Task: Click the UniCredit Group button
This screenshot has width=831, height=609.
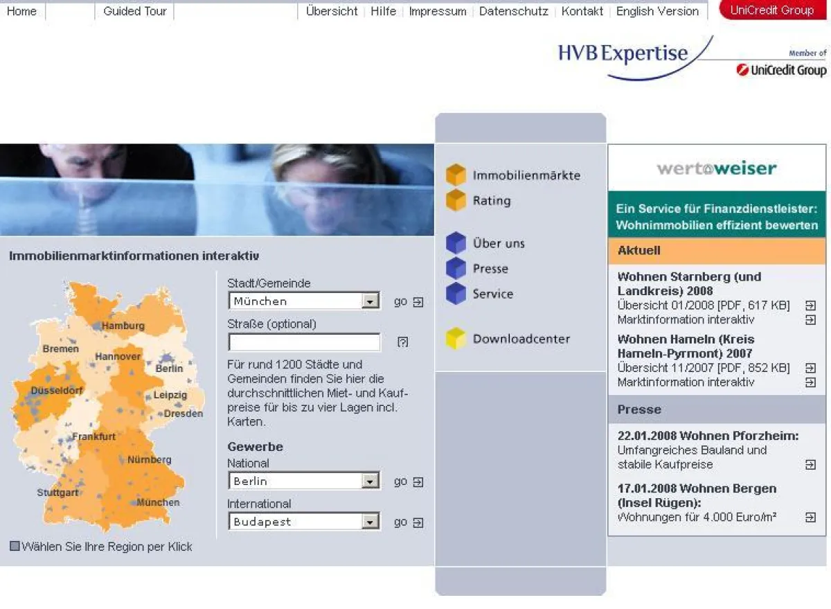Action: point(772,10)
